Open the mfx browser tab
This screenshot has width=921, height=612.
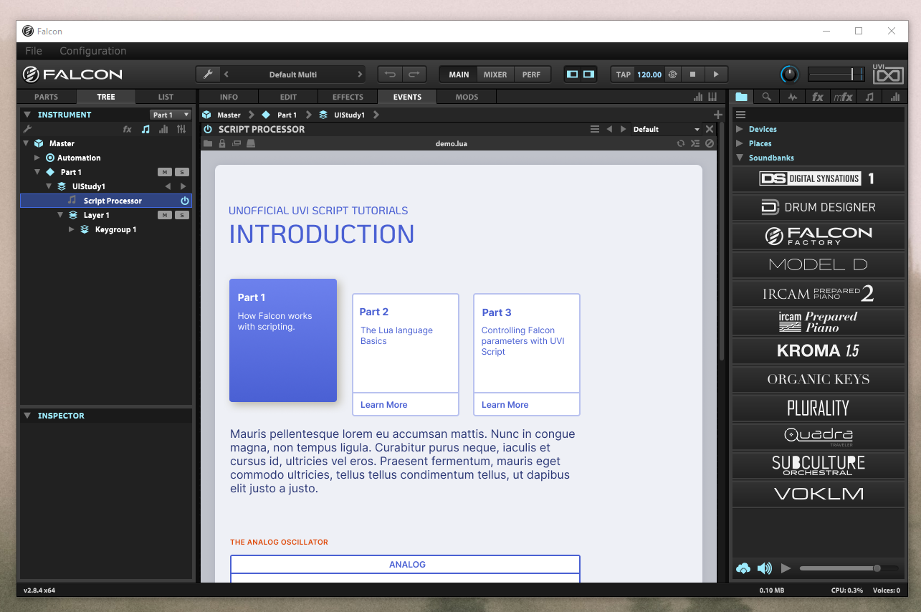(x=843, y=97)
